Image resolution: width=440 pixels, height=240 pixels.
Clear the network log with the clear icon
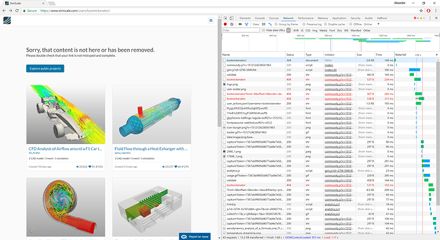point(231,24)
